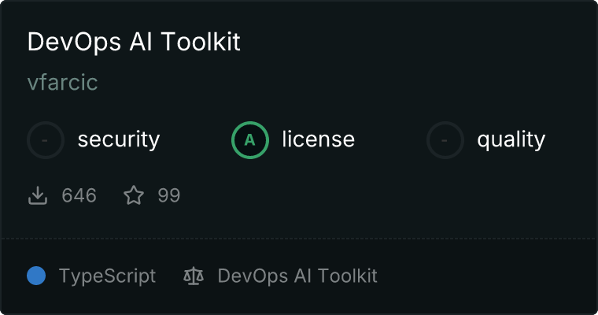Click the license scales icon in footer
Image resolution: width=598 pixels, height=315 pixels.
tap(193, 276)
